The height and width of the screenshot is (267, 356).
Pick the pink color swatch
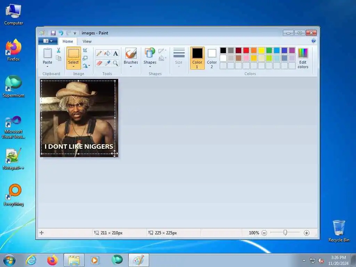pyautogui.click(x=246, y=58)
